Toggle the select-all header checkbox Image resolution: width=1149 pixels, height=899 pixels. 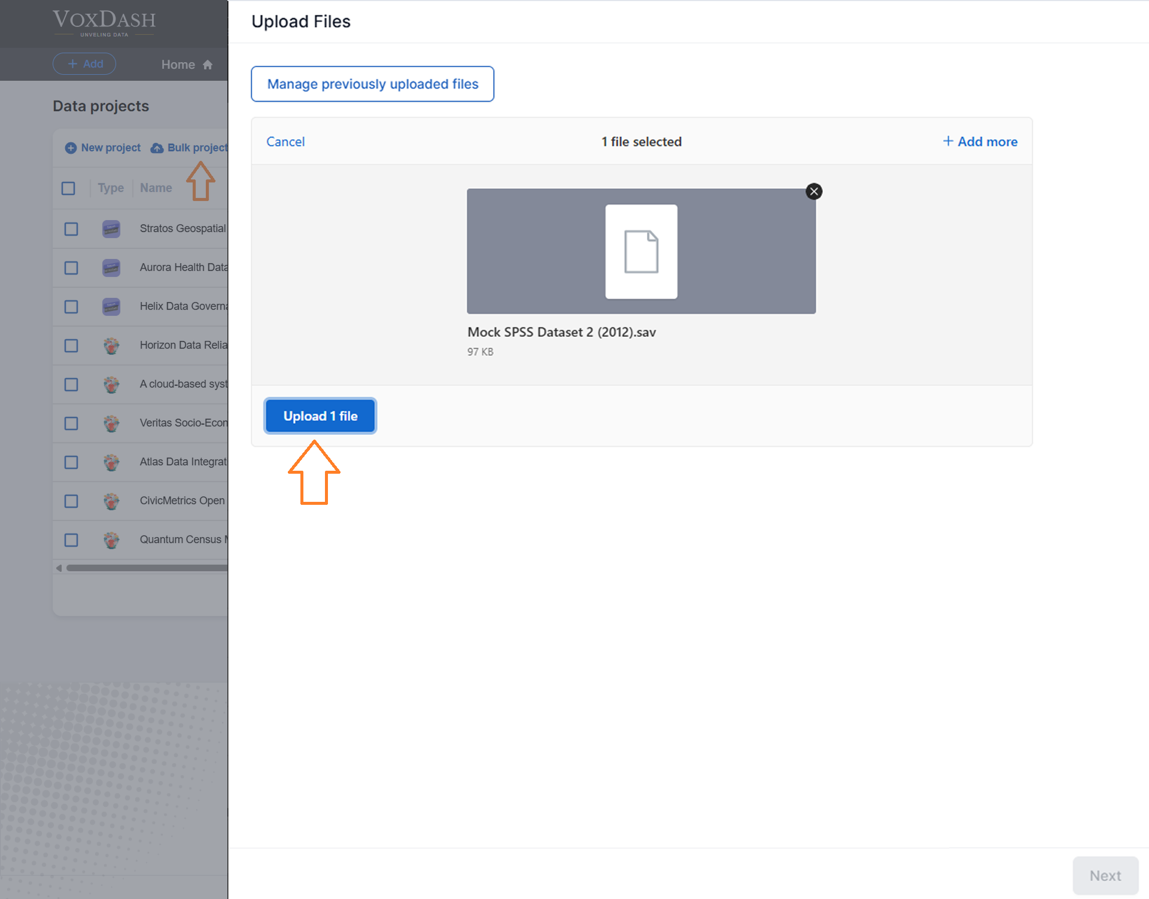click(x=68, y=188)
